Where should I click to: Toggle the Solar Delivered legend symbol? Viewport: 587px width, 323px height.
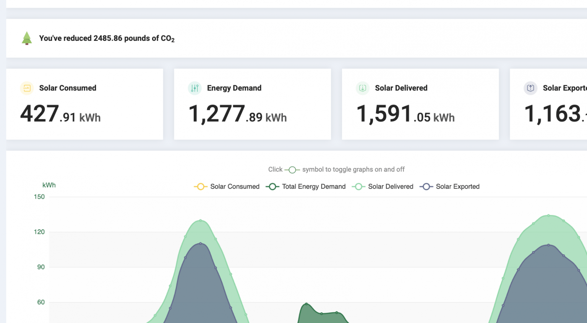(358, 186)
